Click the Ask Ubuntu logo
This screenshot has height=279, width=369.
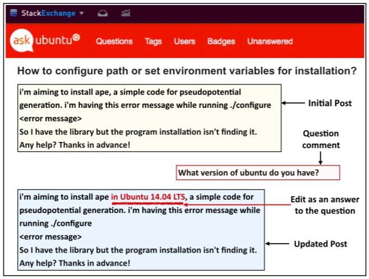tap(45, 40)
